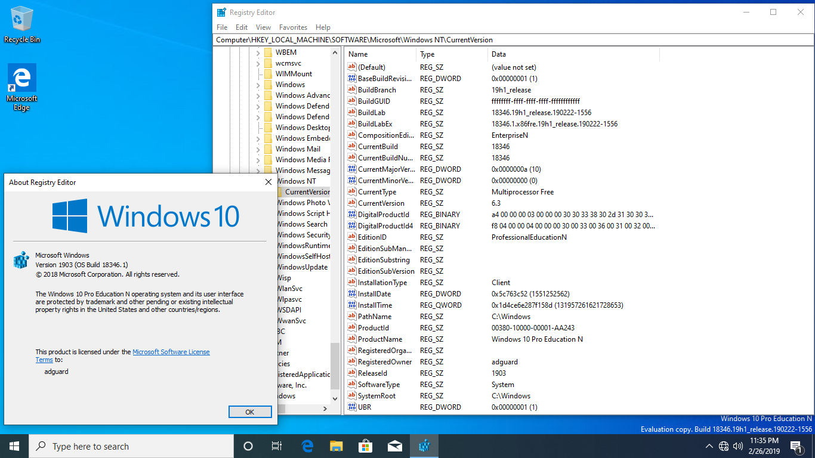Viewport: 815px width, 458px height.
Task: Open the Favorites menu
Action: (294, 27)
